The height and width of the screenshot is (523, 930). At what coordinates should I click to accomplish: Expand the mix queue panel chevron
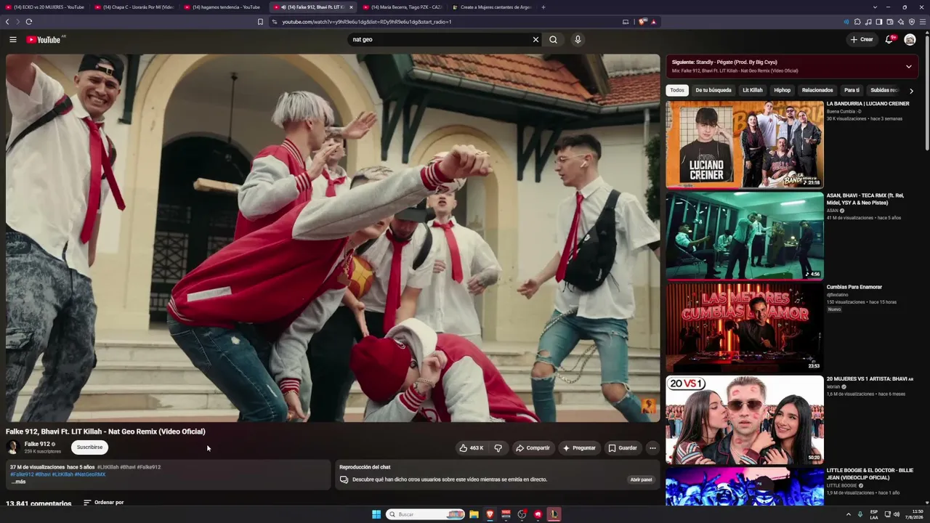(908, 67)
